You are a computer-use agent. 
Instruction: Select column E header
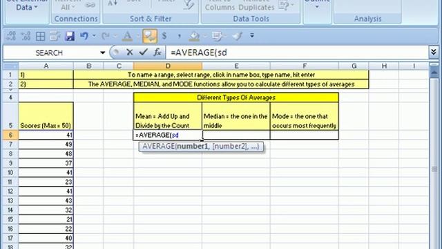point(236,66)
